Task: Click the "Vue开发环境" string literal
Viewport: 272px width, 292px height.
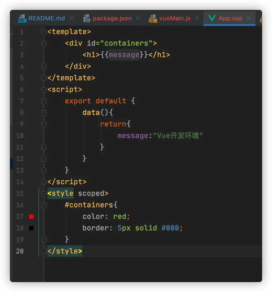Action: pos(178,136)
